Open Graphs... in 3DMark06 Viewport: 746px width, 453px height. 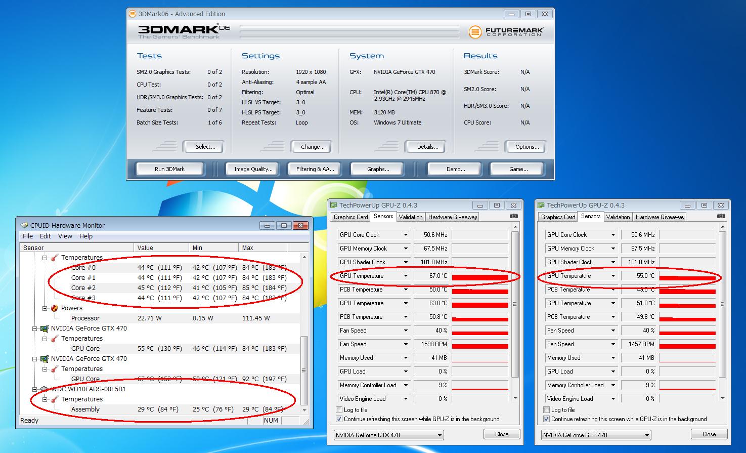(378, 169)
